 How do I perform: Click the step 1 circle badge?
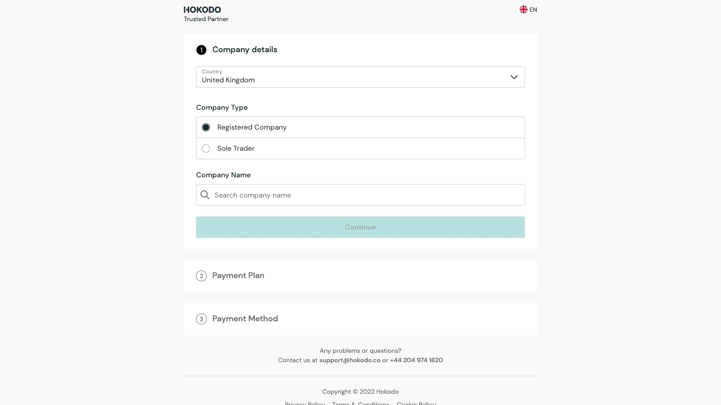(201, 50)
